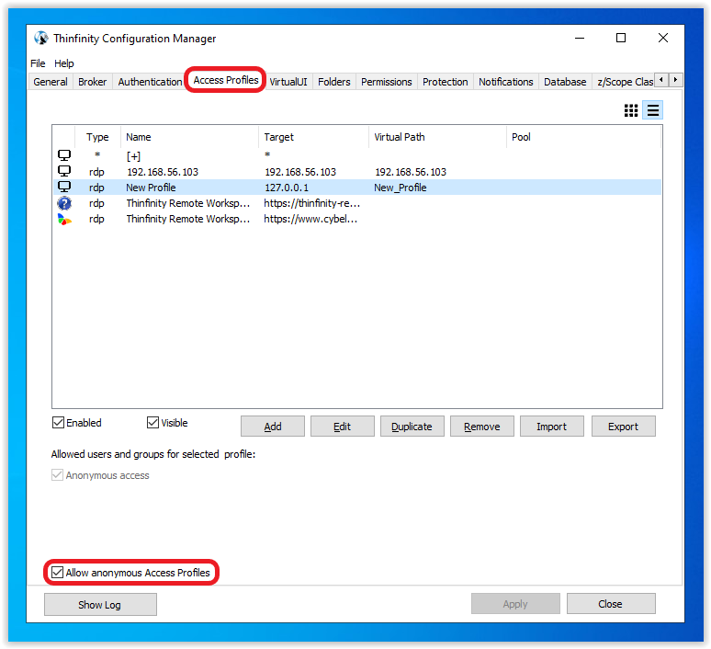Close the configuration manager via Close button

click(x=611, y=604)
